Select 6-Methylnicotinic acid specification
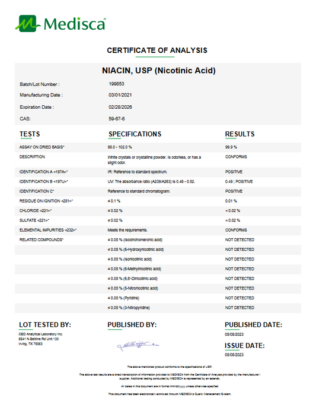Image resolution: width=316 pixels, height=410 pixels. [135, 269]
